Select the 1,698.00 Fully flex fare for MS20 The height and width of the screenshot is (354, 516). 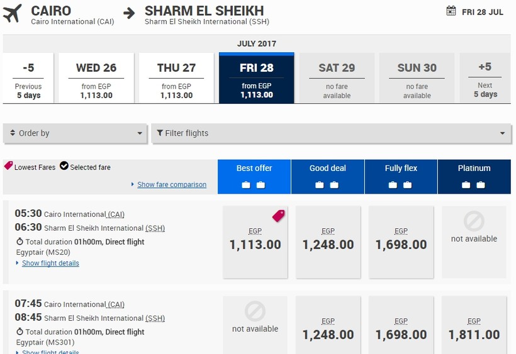pyautogui.click(x=401, y=241)
